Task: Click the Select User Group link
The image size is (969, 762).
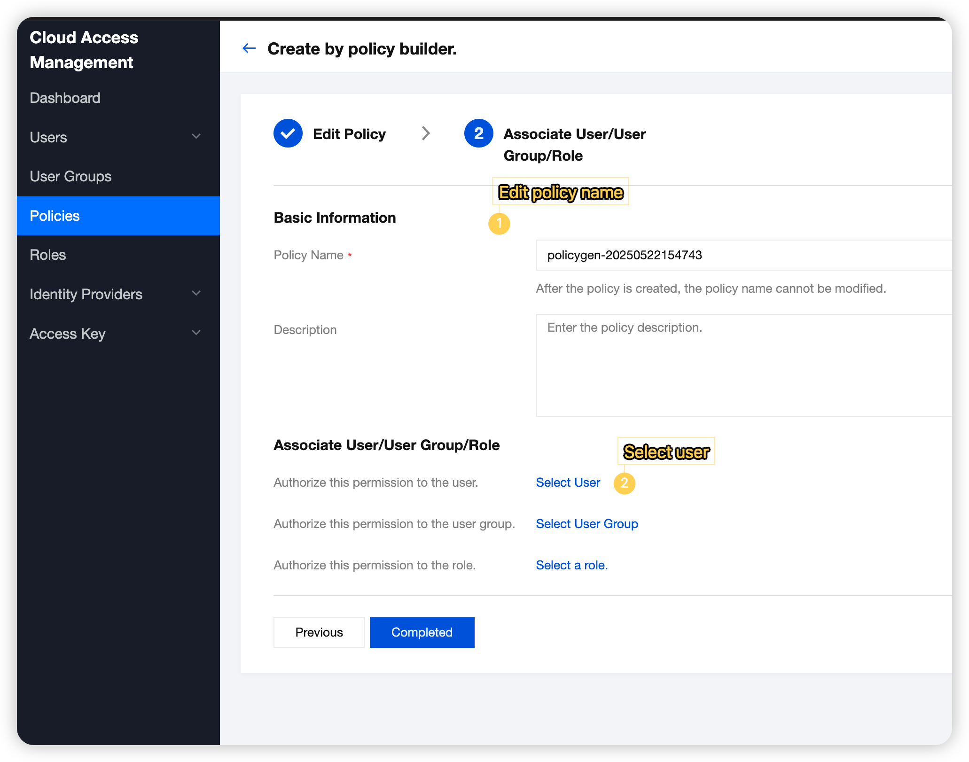Action: click(x=586, y=524)
